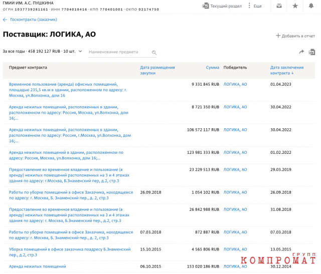Screen dimensions: 321x274
Task: Click the Предмет контракта column header
Action: (x=28, y=68)
